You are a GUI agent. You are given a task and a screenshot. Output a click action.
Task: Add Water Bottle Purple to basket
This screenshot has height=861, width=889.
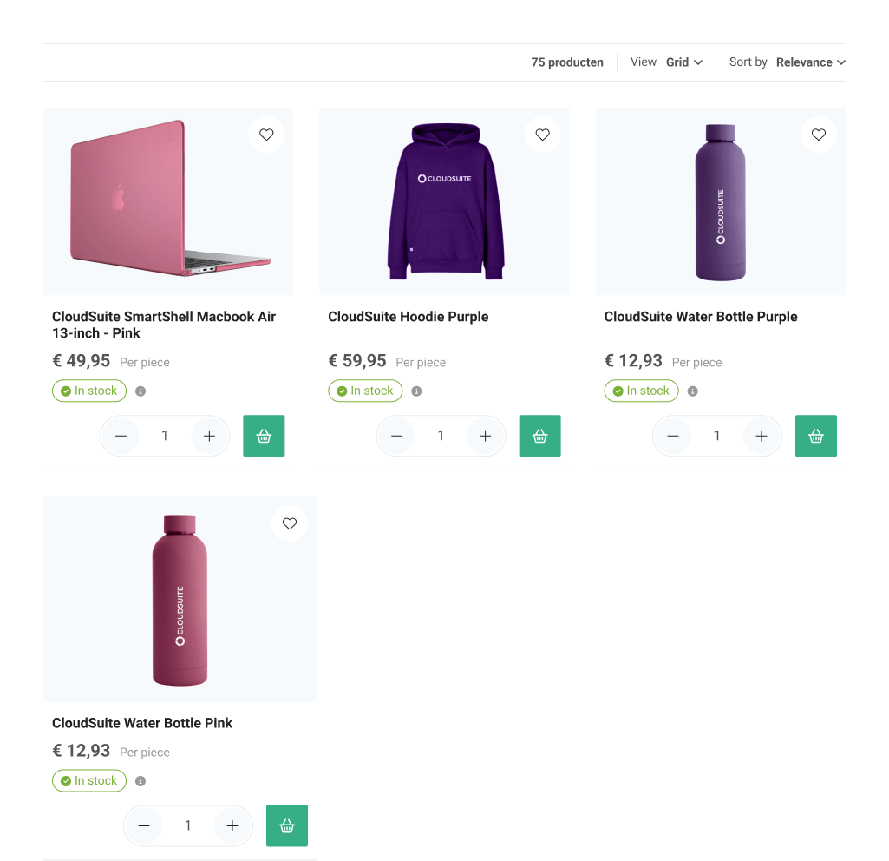[x=815, y=436]
